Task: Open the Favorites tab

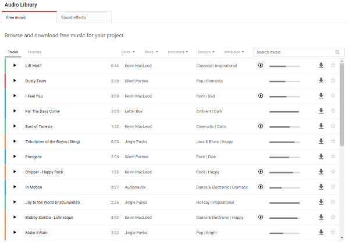Action: click(34, 52)
